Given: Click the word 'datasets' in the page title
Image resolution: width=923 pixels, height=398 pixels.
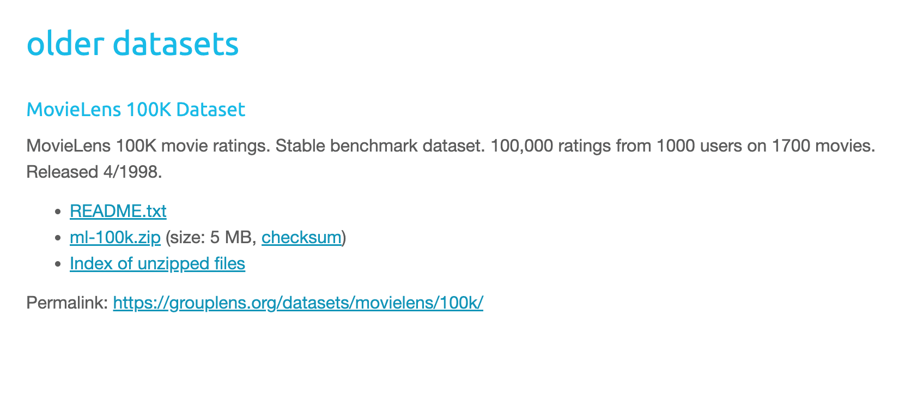Looking at the screenshot, I should click(x=175, y=44).
